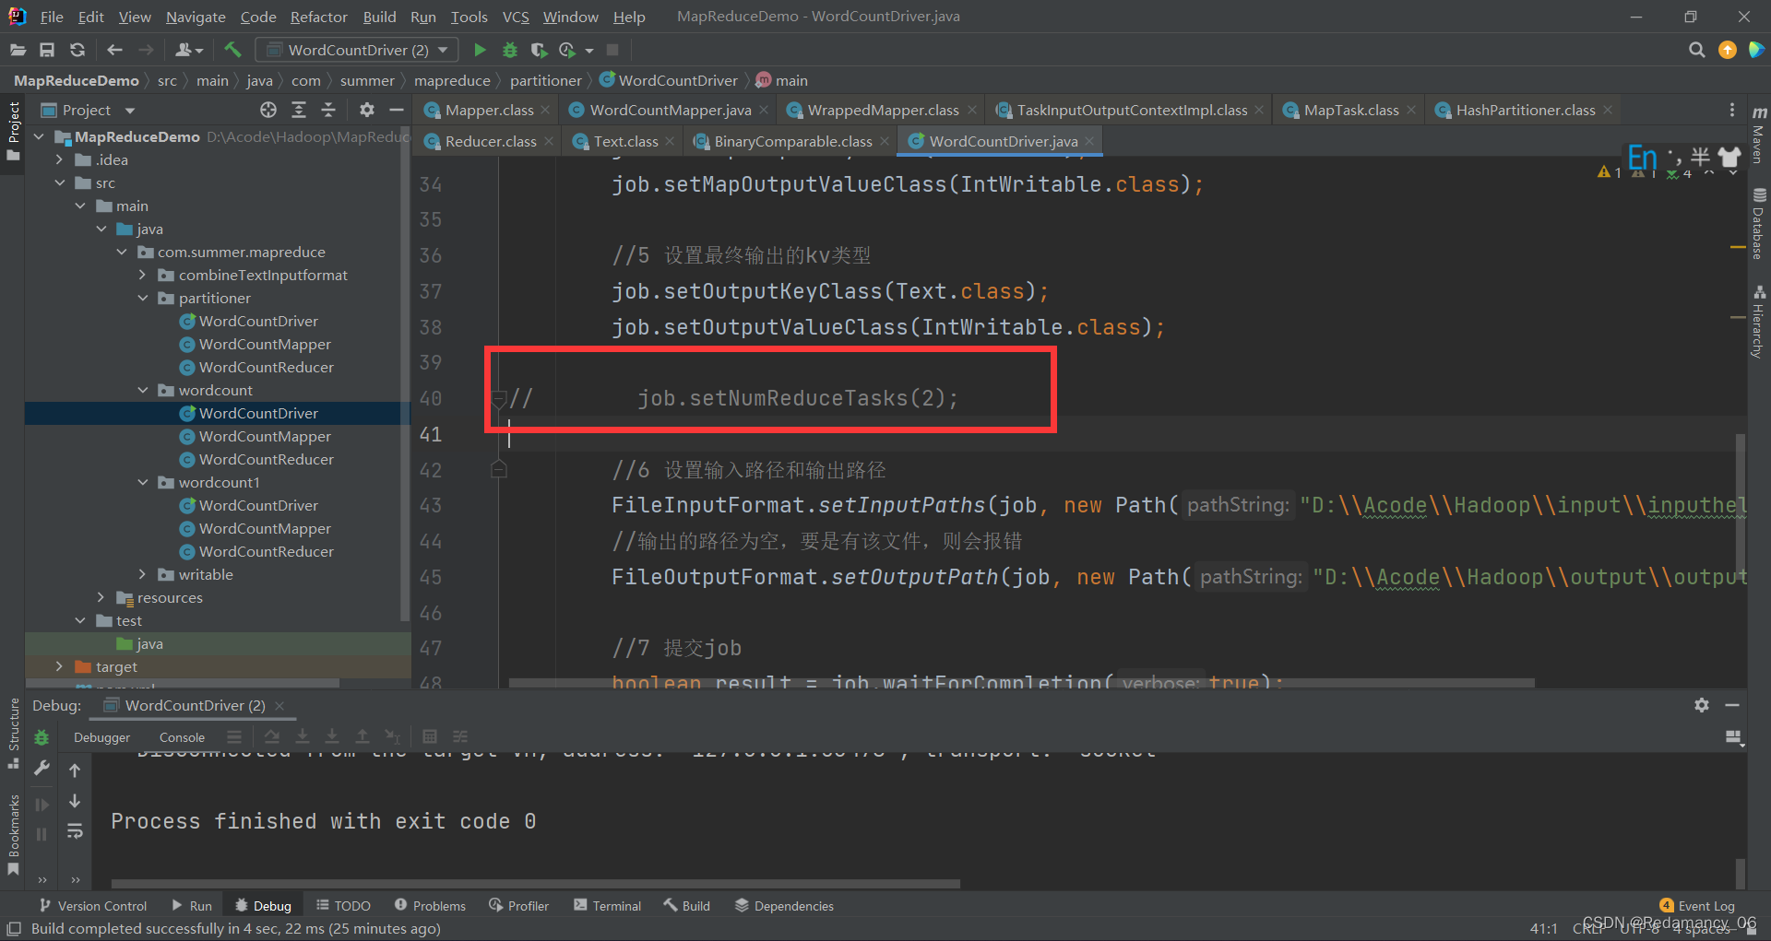Viewport: 1771px width, 941px height.
Task: Toggle soft-wrap icon in console
Action: coord(75,832)
